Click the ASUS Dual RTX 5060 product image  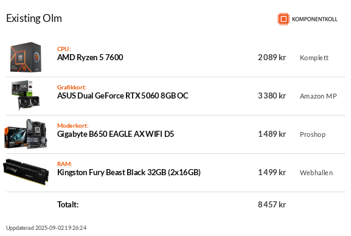pos(26,95)
